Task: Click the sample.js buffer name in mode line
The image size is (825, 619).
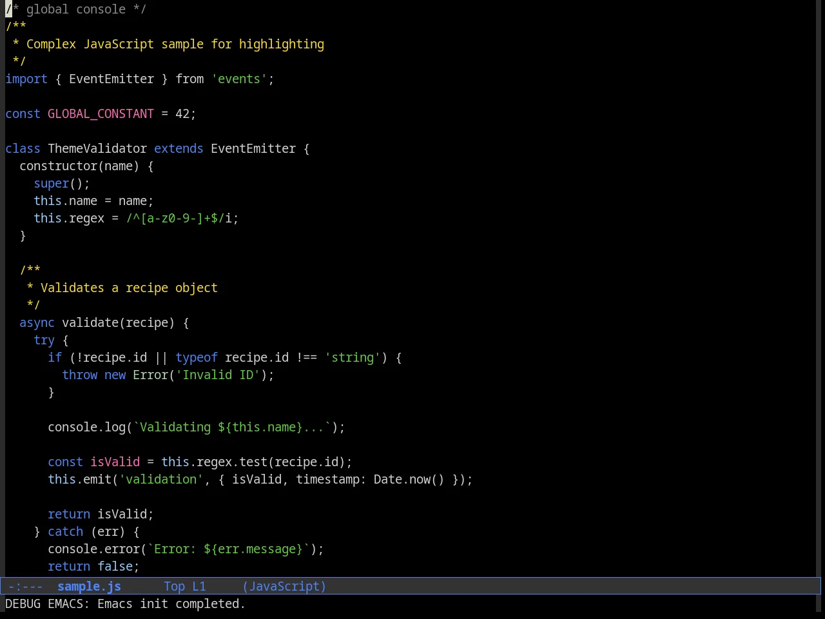Action: point(89,586)
